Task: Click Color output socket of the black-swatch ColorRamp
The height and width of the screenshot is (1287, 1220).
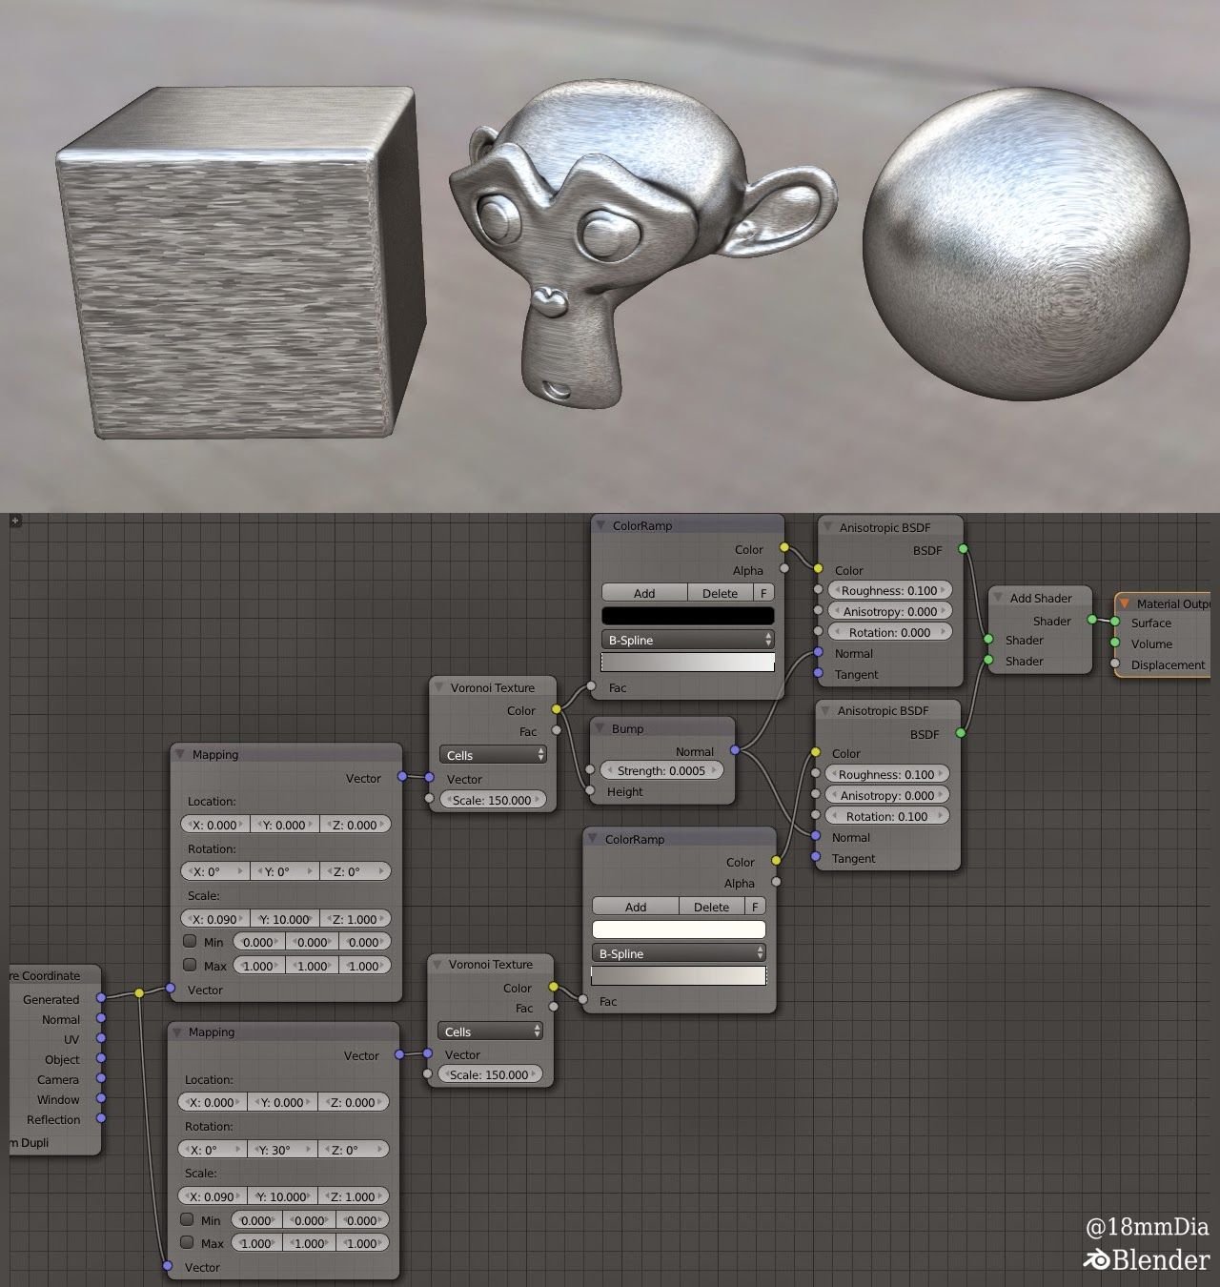Action: 784,548
